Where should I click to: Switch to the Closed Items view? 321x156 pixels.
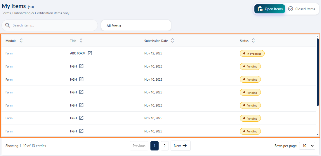(x=302, y=9)
